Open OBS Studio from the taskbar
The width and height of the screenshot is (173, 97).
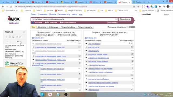tap(66, 95)
